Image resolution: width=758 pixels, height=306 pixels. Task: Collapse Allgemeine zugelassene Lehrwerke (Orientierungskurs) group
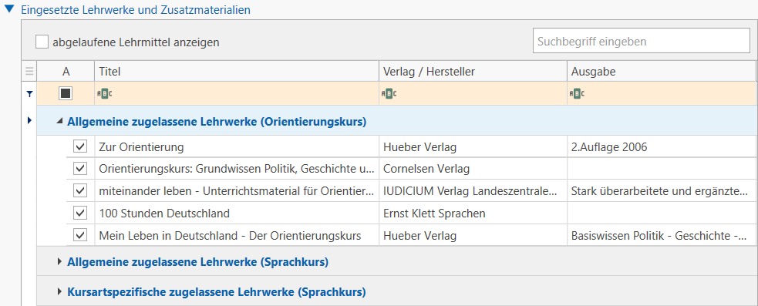coord(59,122)
